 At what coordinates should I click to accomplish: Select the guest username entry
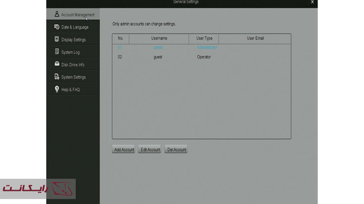click(x=158, y=57)
